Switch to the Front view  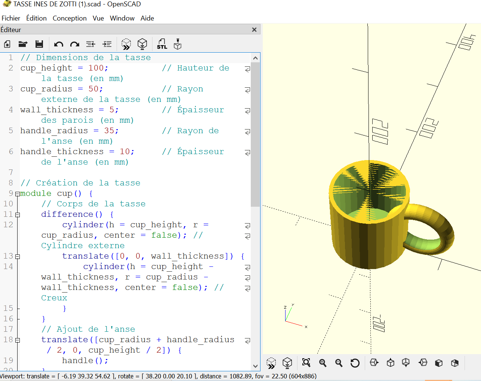(439, 363)
